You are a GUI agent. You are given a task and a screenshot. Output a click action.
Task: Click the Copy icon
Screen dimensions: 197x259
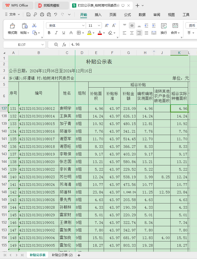tap(34, 33)
